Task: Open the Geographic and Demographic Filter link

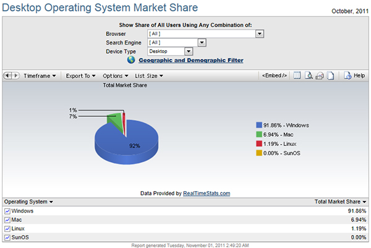Action: (190, 61)
